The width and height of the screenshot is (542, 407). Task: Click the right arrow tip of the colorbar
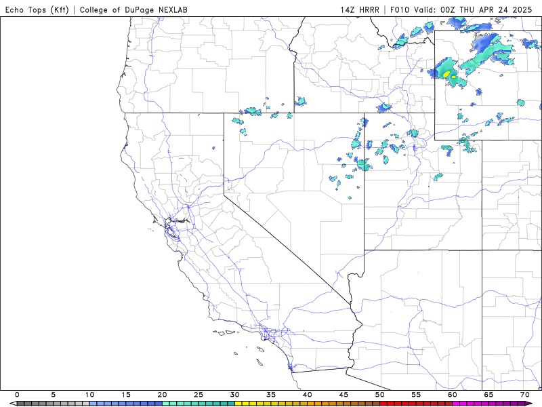tap(529, 404)
